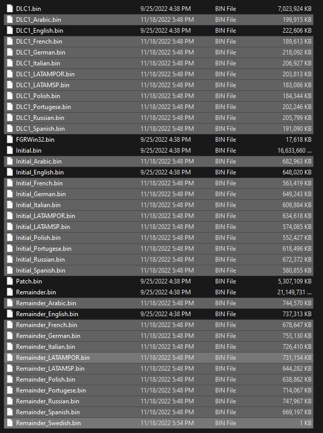Image resolution: width=323 pixels, height=433 pixels.
Task: Click the file icon for DLC1_English.bin
Action: click(10, 31)
